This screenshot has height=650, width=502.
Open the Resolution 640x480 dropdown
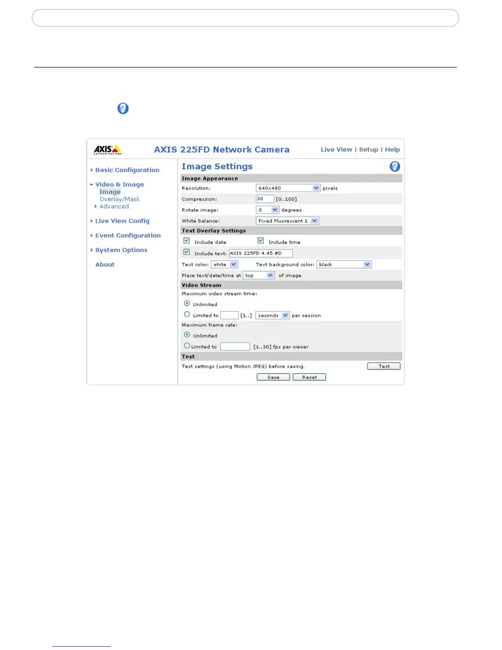click(x=288, y=188)
